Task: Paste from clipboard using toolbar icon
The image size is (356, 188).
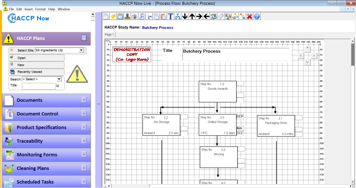Action: (163, 16)
